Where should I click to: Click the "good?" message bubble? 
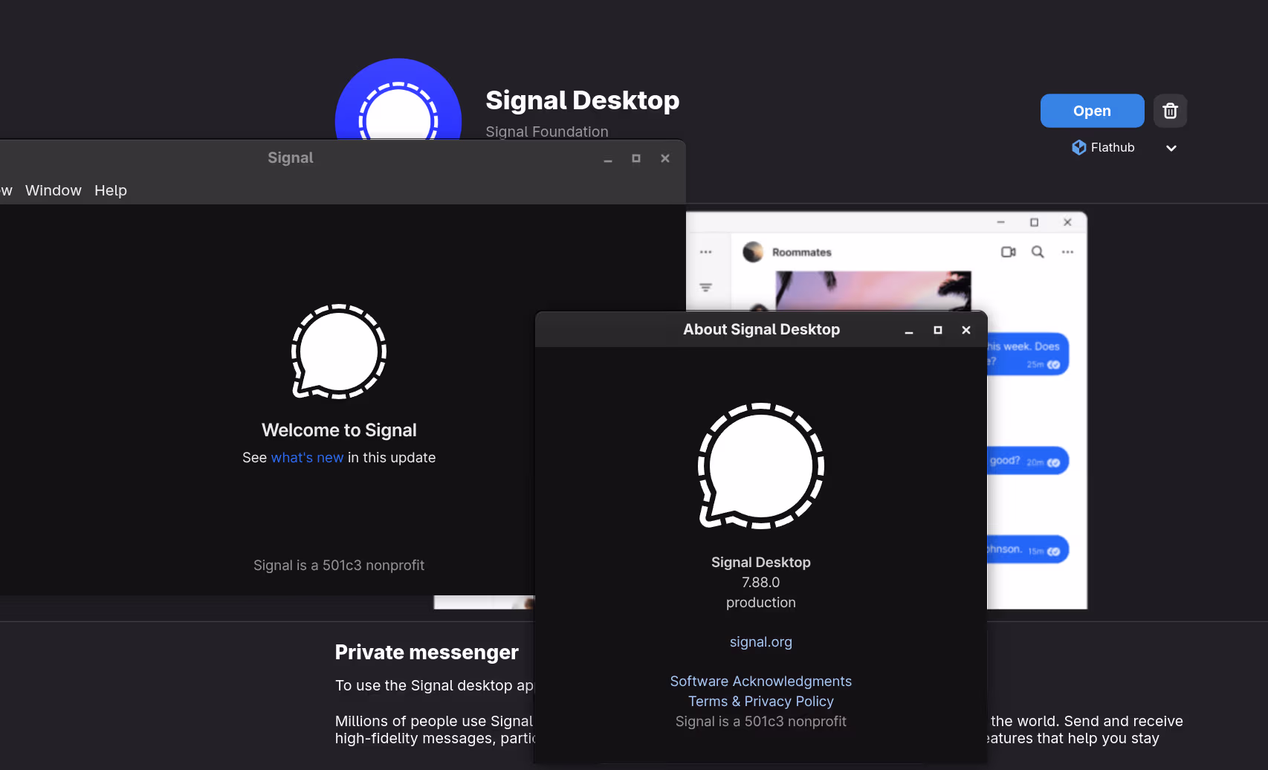click(1028, 461)
